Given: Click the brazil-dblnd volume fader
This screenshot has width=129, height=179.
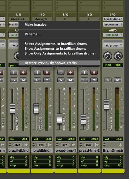Looking at the screenshot, I should coord(13,108).
